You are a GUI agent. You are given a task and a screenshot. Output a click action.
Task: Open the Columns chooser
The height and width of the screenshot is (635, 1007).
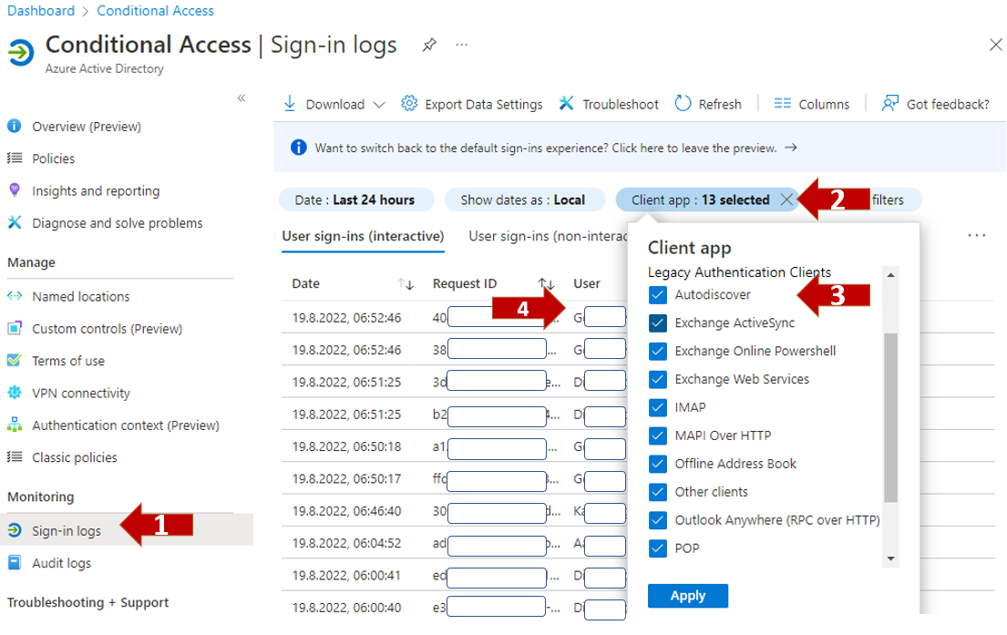pos(812,104)
